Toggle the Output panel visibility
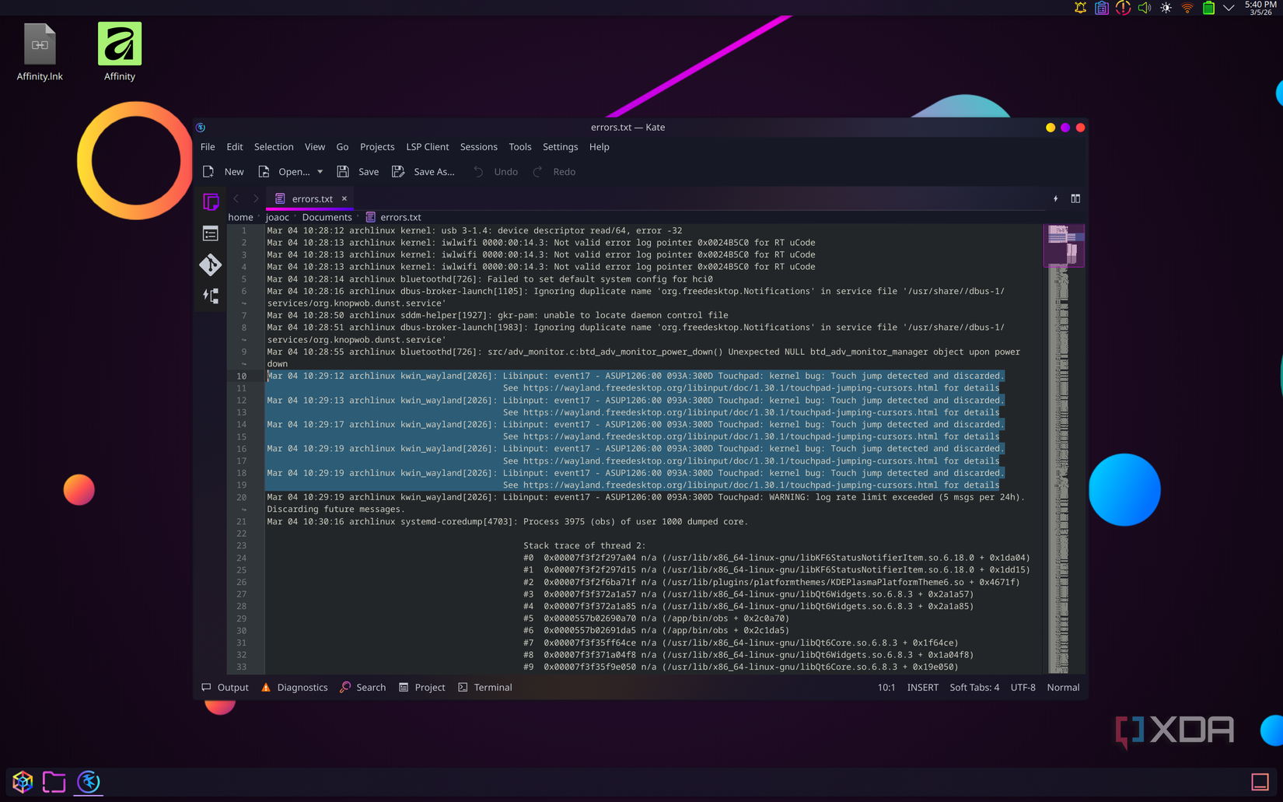1283x802 pixels. 225,687
